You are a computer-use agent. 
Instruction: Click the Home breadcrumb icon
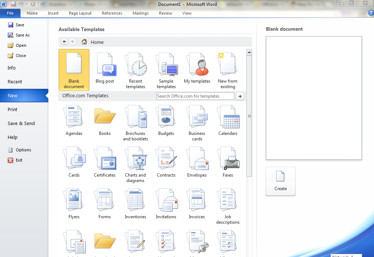click(84, 42)
